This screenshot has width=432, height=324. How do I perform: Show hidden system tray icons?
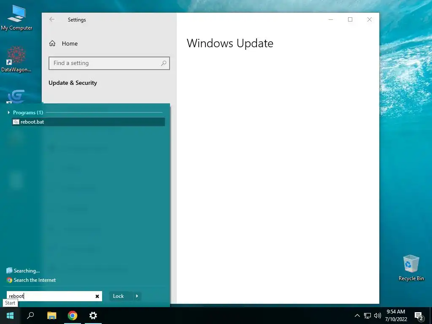pyautogui.click(x=357, y=316)
